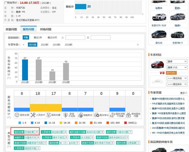The width and height of the screenshot is (189, 152).
Task: Switch to the 其他问题 tab
Action: point(46,29)
